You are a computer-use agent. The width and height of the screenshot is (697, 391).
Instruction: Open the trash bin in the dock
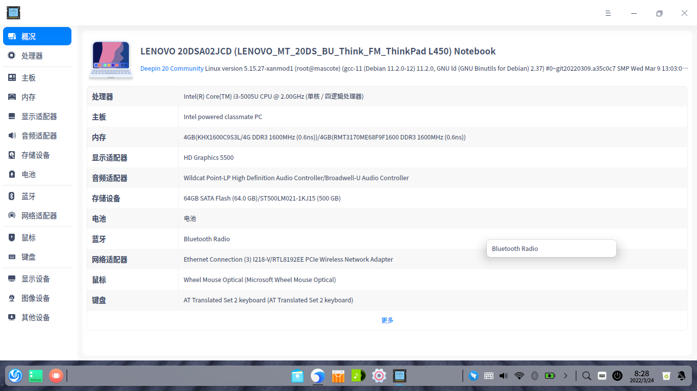[666, 376]
